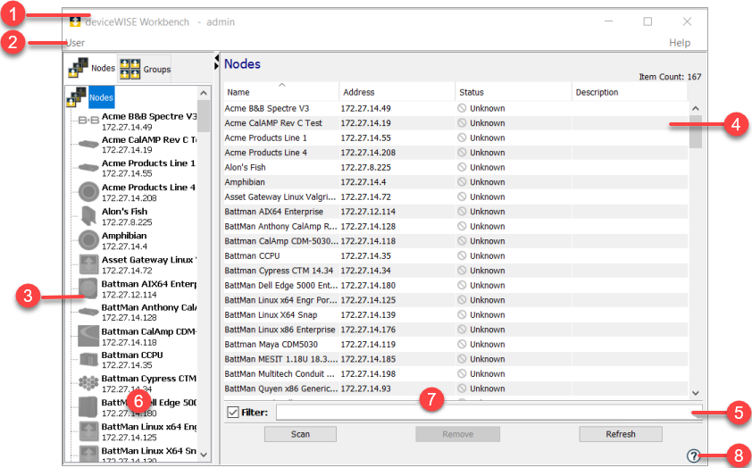Open the Help menu
Screen dimensions: 752x468
(x=680, y=43)
